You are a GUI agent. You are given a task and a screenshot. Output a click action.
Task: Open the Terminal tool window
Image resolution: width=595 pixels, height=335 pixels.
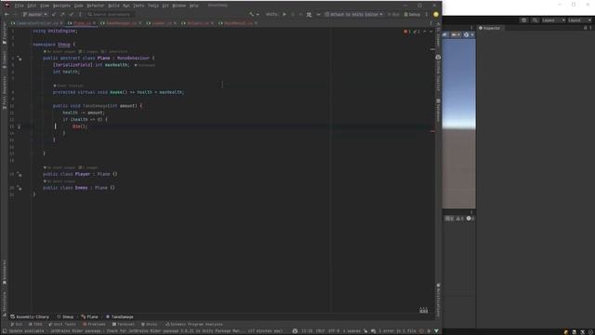tap(124, 325)
